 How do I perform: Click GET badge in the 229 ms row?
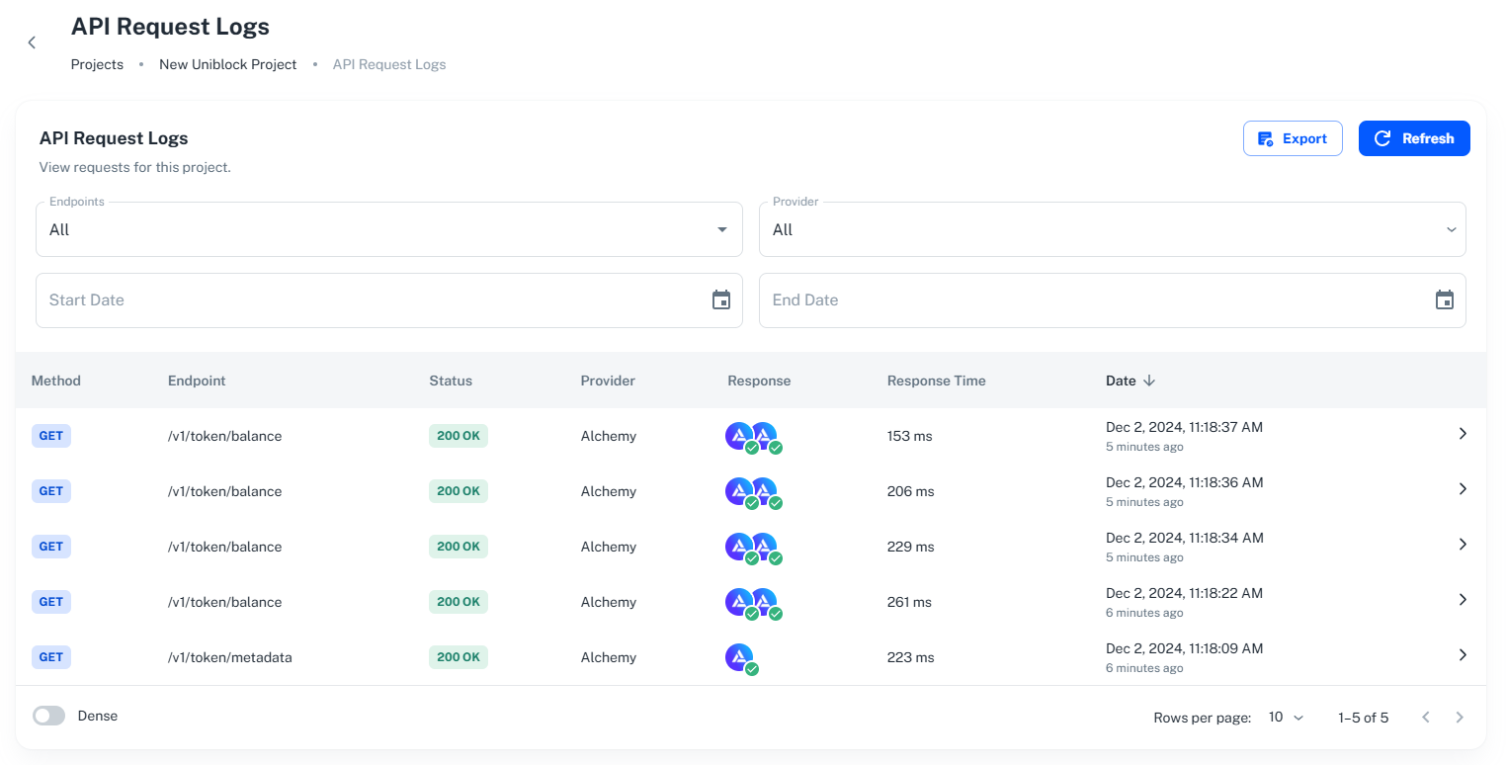click(x=51, y=547)
